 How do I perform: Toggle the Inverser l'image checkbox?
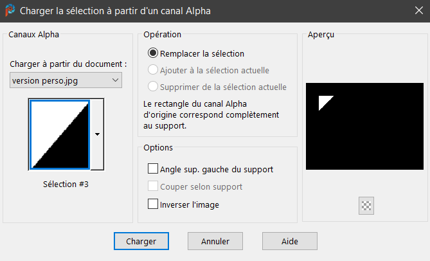pyautogui.click(x=153, y=204)
